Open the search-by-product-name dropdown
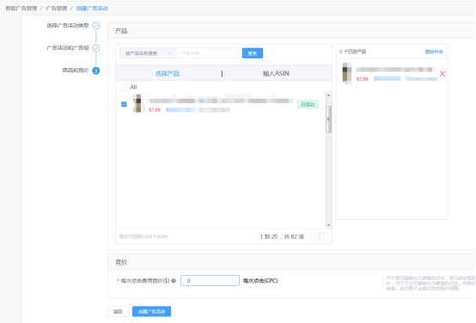The image size is (476, 323). [x=148, y=53]
